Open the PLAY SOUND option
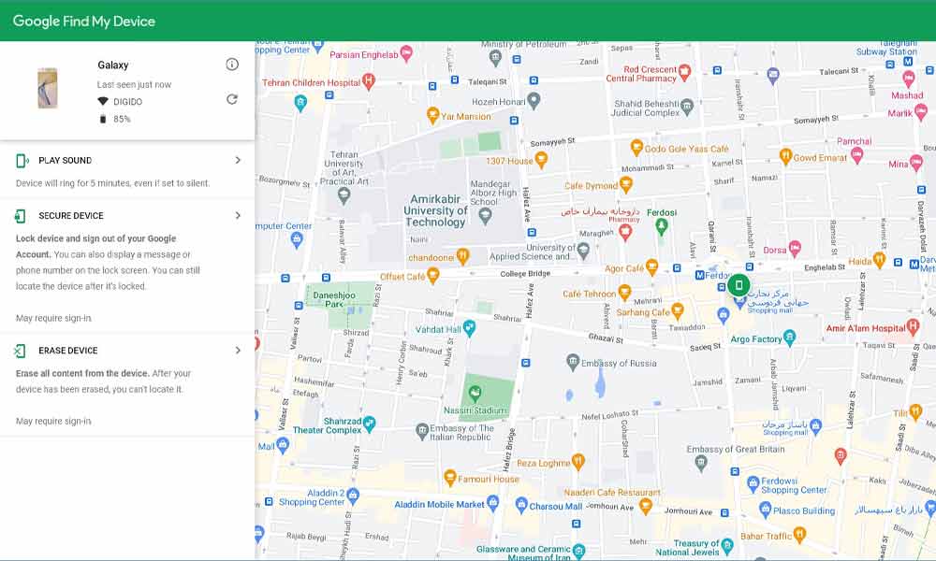 [x=66, y=161]
